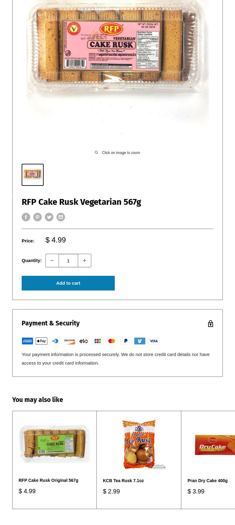Viewport: 235px width, 525px height.
Task: Open KCB Tea Rusk 7.1oz link
Action: pos(123,481)
